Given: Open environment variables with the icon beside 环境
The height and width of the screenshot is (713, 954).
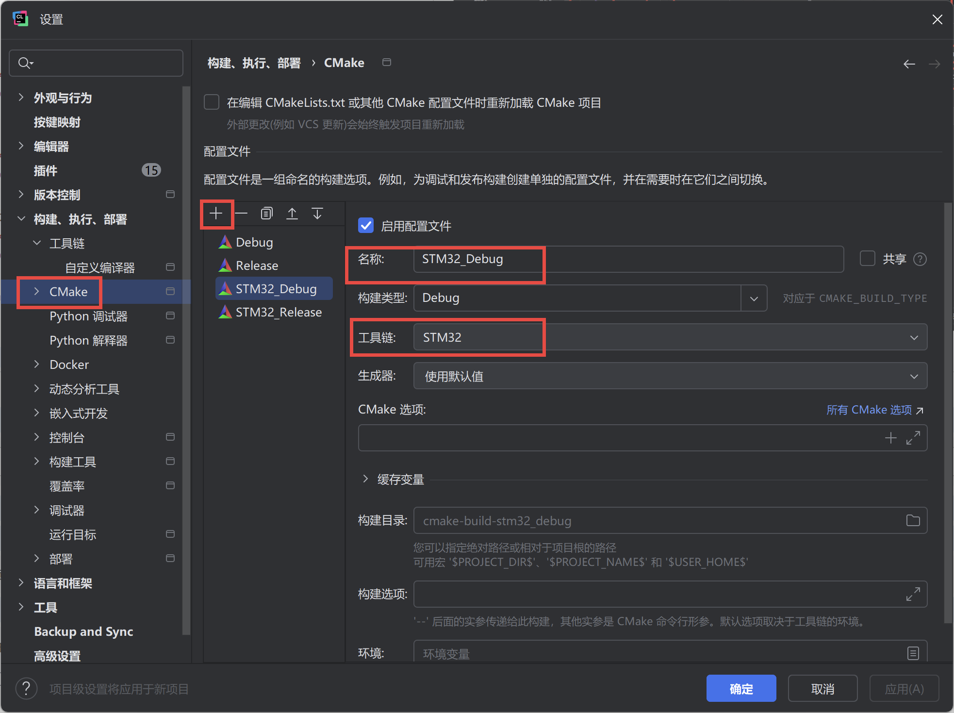Looking at the screenshot, I should (913, 653).
